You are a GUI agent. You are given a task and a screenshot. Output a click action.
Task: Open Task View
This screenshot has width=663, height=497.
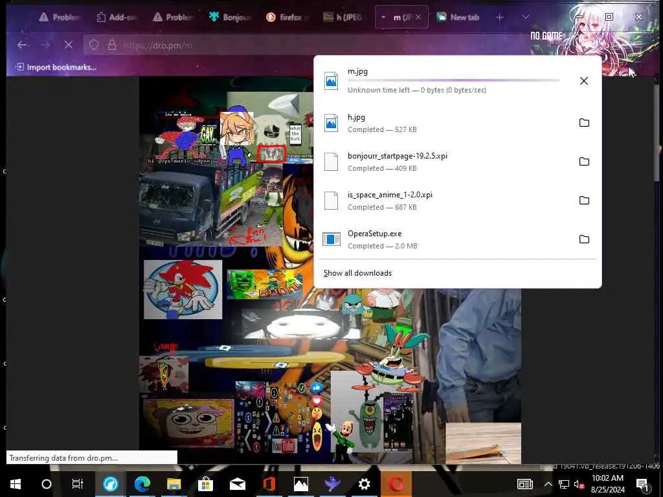[x=78, y=484]
